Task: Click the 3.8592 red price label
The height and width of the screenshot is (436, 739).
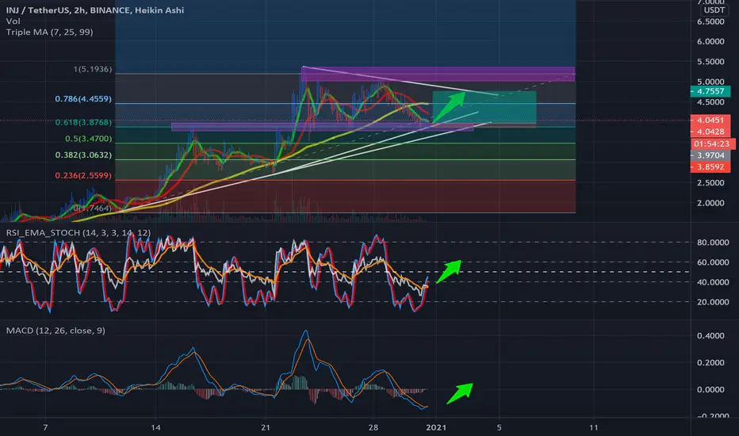Action: point(710,166)
